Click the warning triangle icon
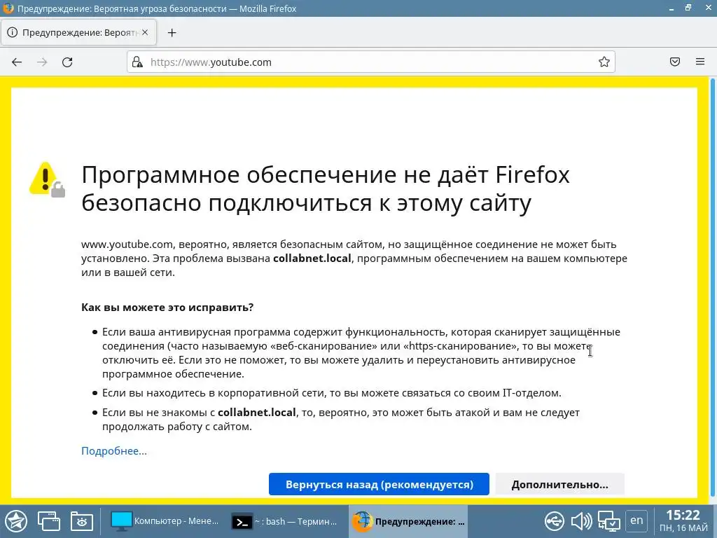 [47, 179]
